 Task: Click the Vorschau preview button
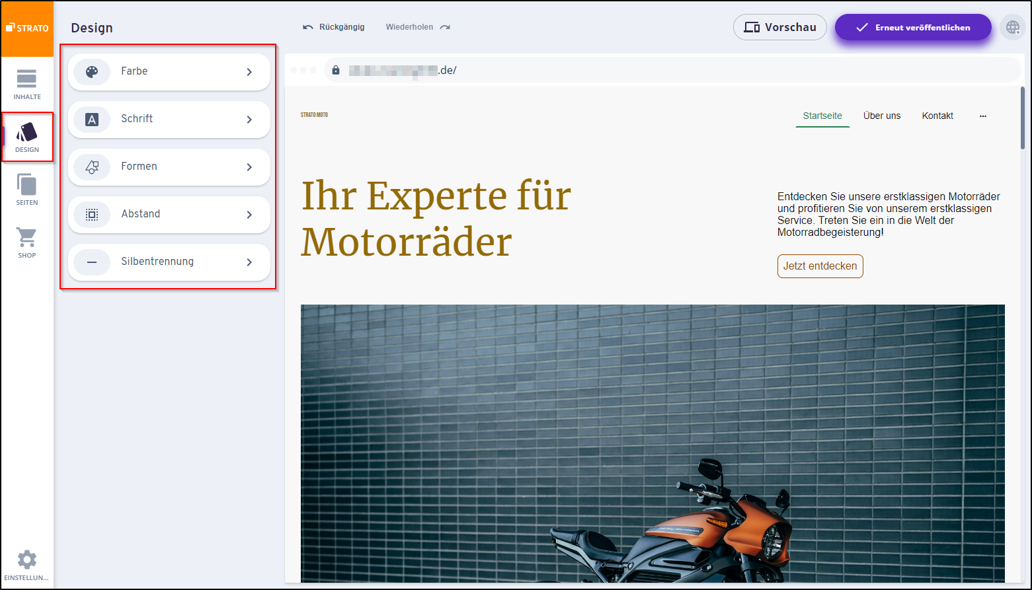[780, 27]
